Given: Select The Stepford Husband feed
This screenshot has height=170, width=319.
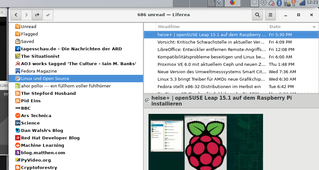Looking at the screenshot, I should pyautogui.click(x=76, y=93).
